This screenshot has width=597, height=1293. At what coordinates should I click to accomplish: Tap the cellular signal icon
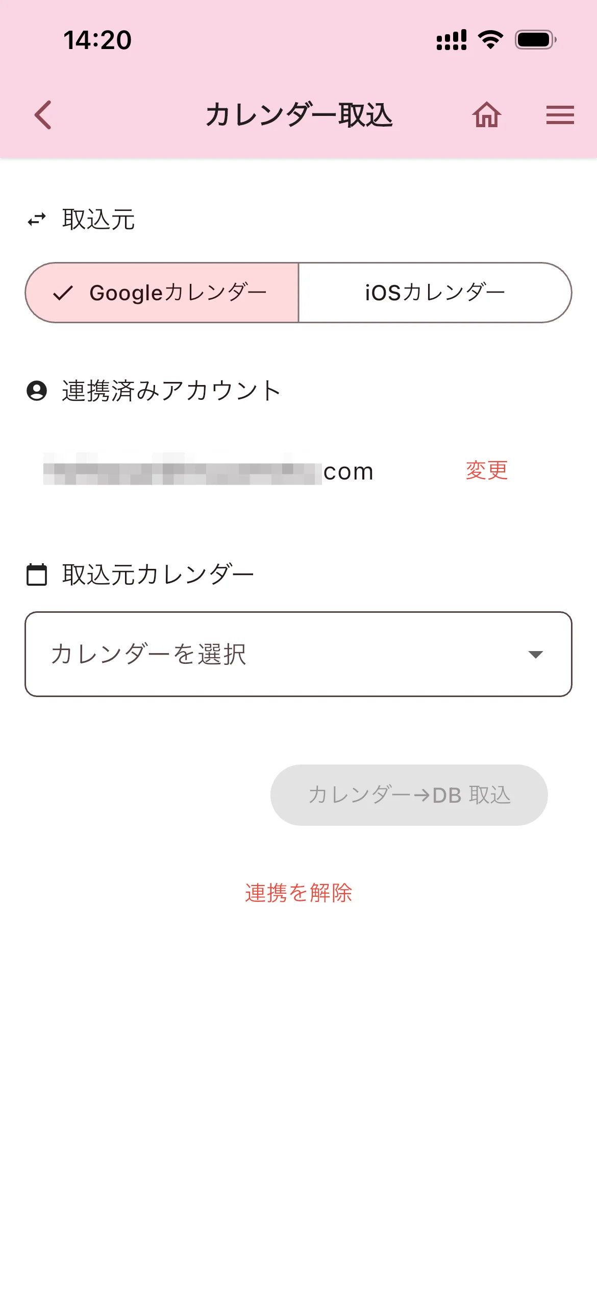point(451,40)
